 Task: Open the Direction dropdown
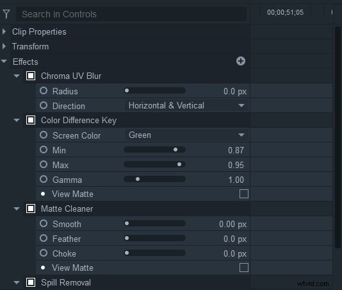click(186, 106)
